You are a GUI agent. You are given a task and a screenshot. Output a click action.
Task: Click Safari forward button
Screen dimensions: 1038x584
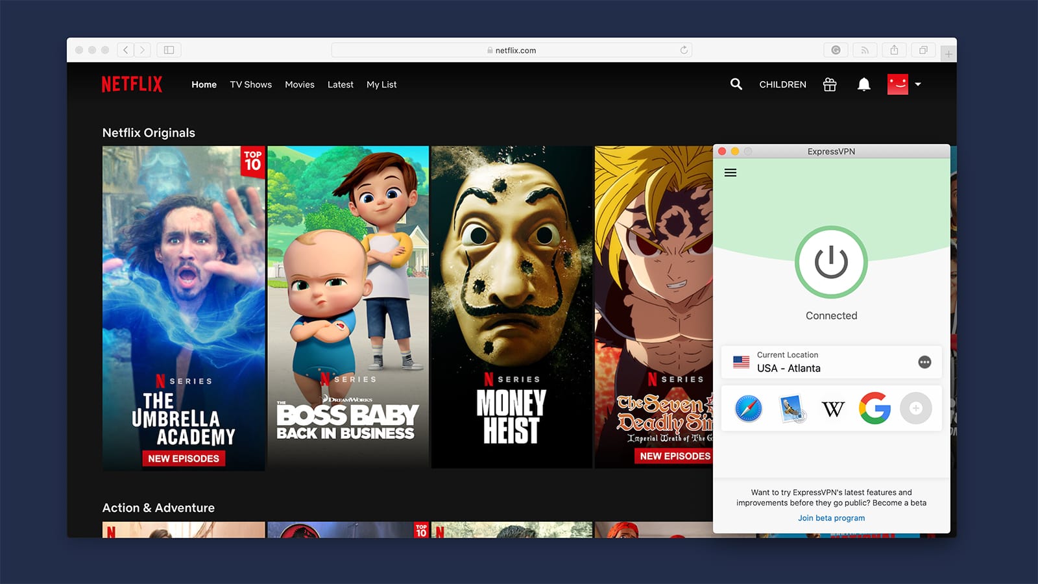(x=143, y=50)
